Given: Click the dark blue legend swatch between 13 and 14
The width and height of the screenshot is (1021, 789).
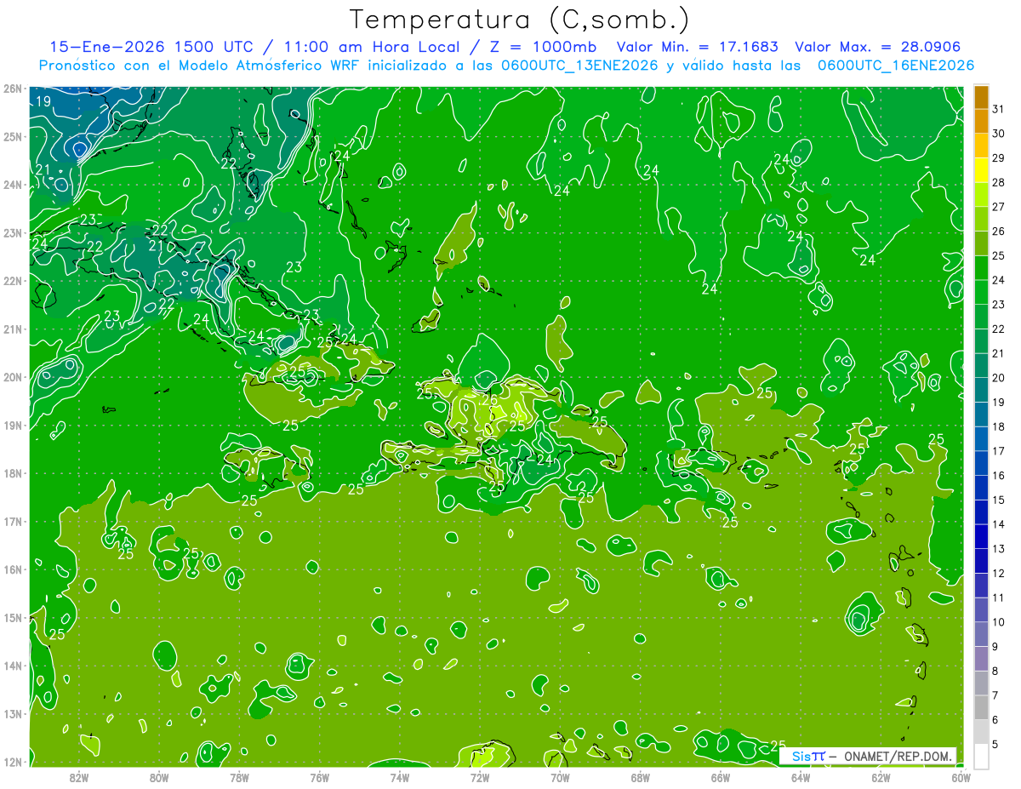Looking at the screenshot, I should point(981,537).
